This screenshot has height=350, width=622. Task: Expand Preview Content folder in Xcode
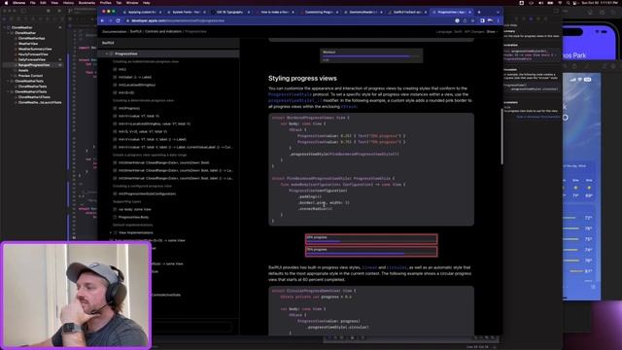pos(12,76)
